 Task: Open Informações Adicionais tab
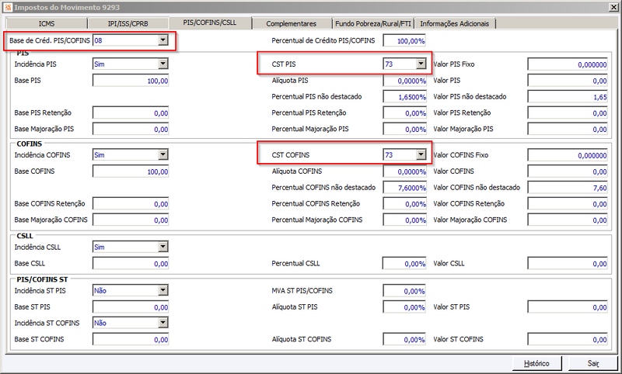tap(455, 23)
